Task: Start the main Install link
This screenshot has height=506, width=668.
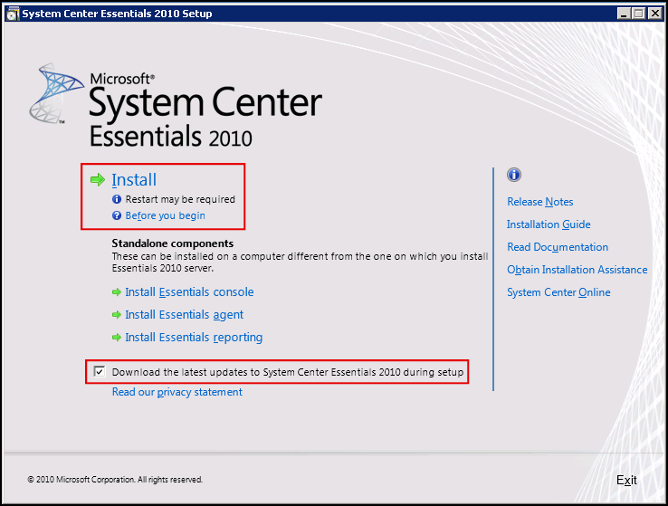Action: (x=134, y=180)
